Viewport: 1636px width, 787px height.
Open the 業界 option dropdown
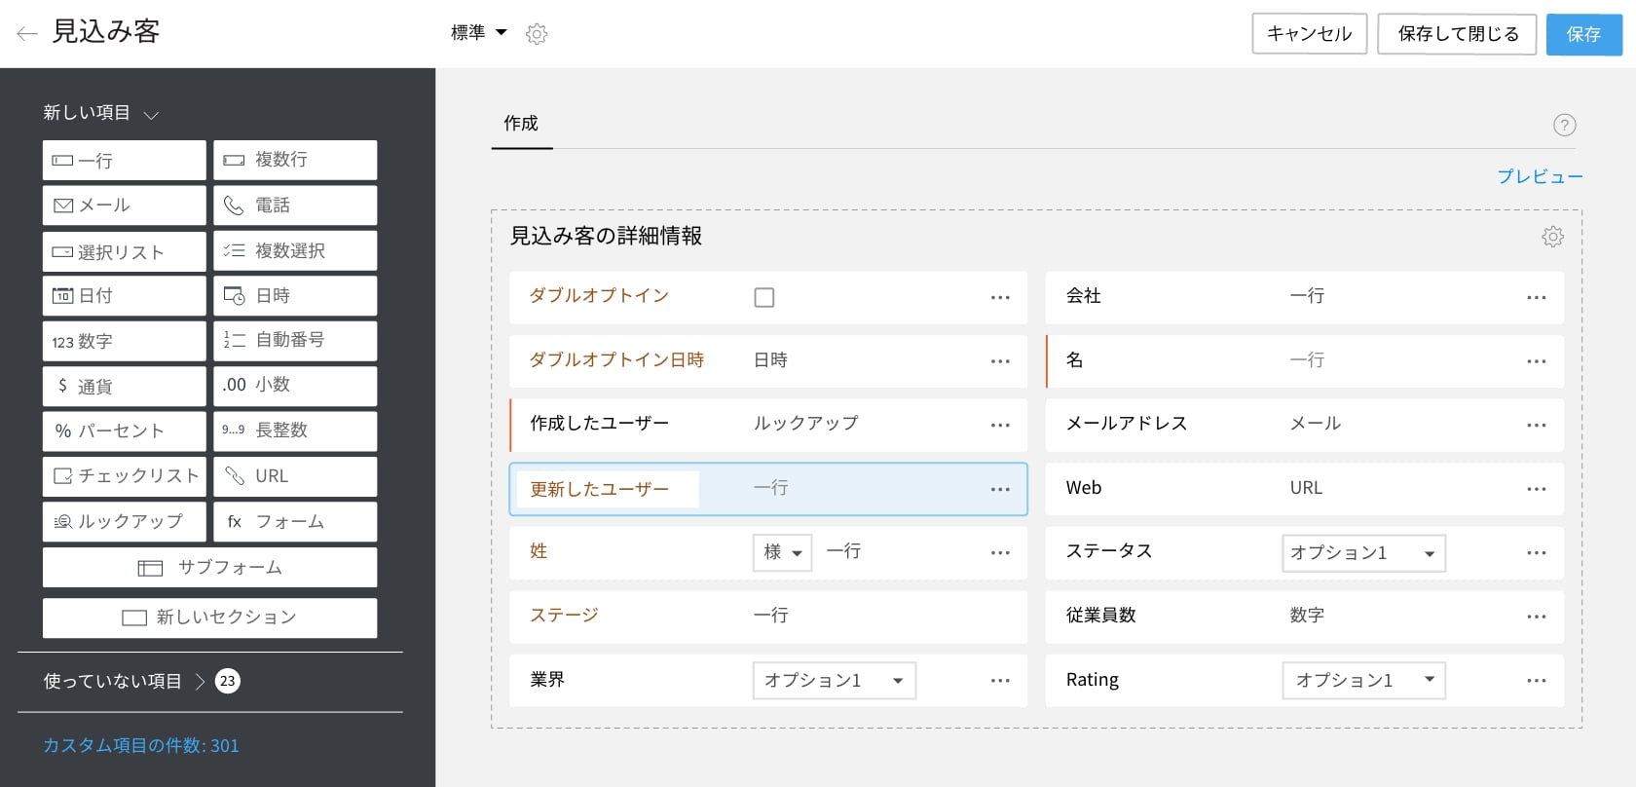point(834,681)
